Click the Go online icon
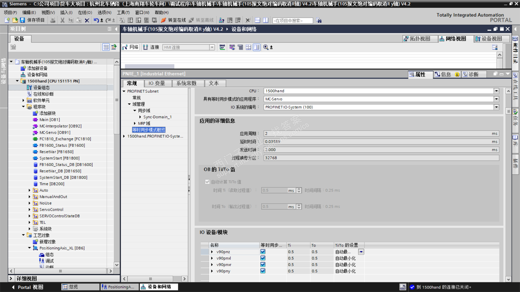Image resolution: width=520 pixels, height=292 pixels. (163, 20)
